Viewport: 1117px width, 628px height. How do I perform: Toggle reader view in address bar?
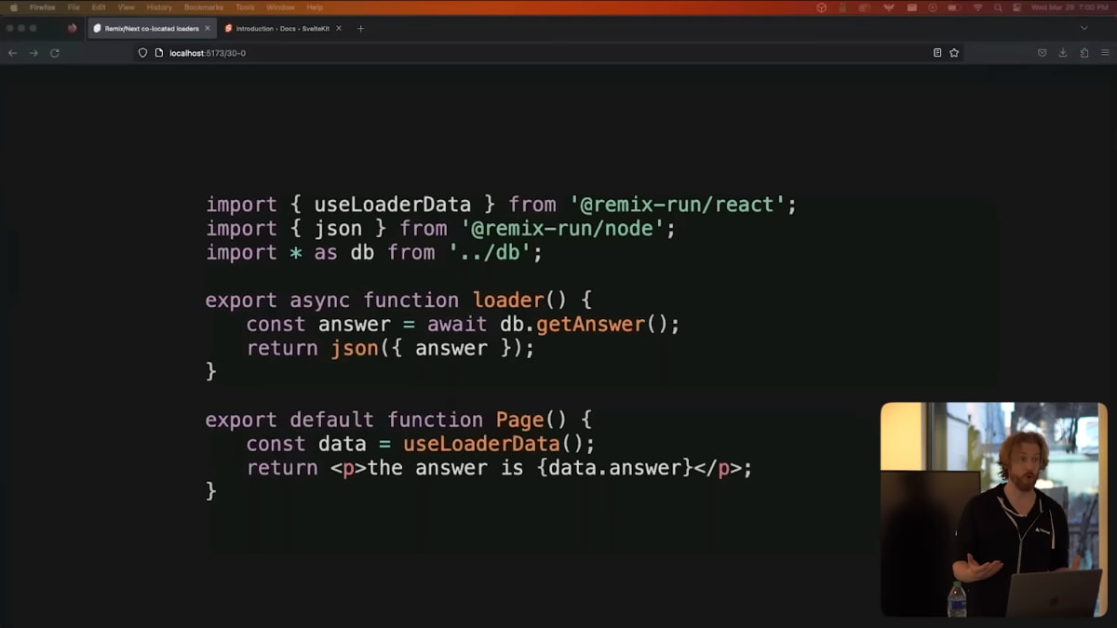coord(937,53)
